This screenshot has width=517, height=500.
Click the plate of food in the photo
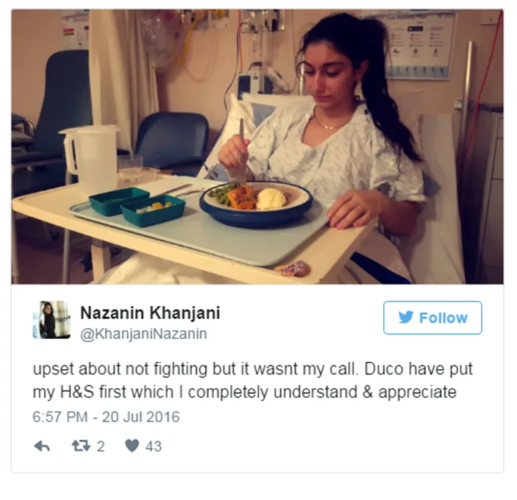[x=256, y=204]
